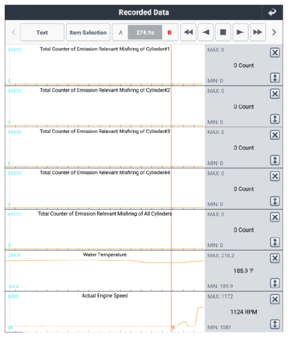Open the Text view button
This screenshot has width=288, height=337.
pyautogui.click(x=42, y=32)
